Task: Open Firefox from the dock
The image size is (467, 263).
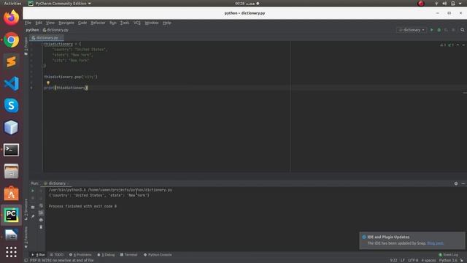Action: tap(12, 18)
